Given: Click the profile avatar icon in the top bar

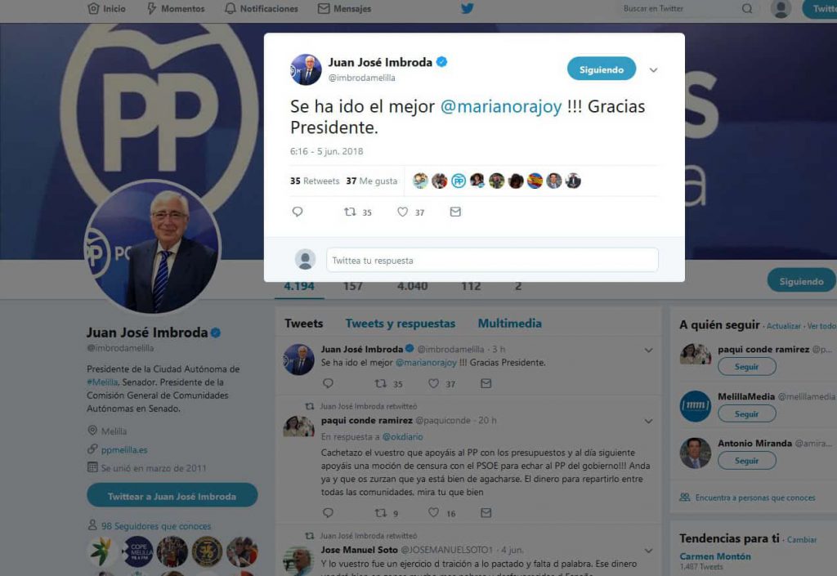Looking at the screenshot, I should point(781,8).
